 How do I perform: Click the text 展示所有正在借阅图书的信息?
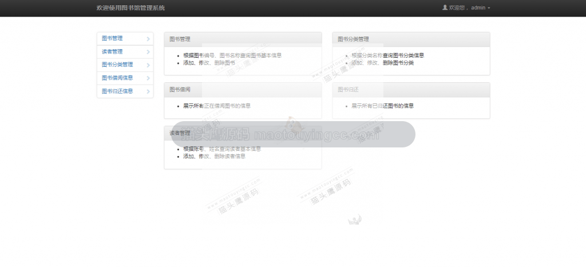coord(217,106)
